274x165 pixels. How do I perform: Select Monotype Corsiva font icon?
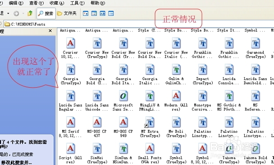pyautogui.click(x=202, y=96)
